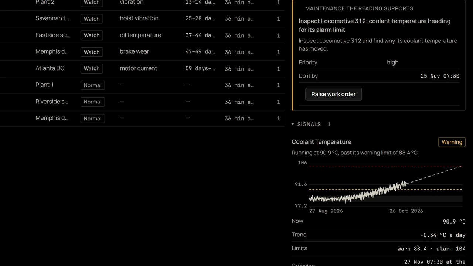Click 'MAINTENANCE THE READING SUPPORTS' header

pos(359,8)
